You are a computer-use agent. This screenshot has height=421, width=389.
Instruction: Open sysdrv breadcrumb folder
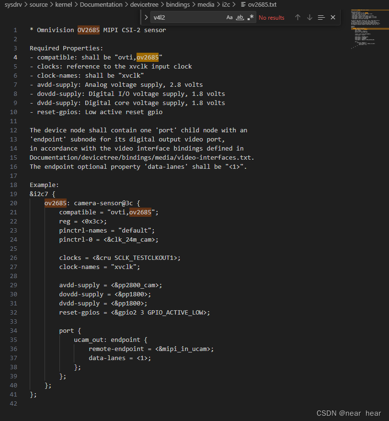[x=13, y=5]
